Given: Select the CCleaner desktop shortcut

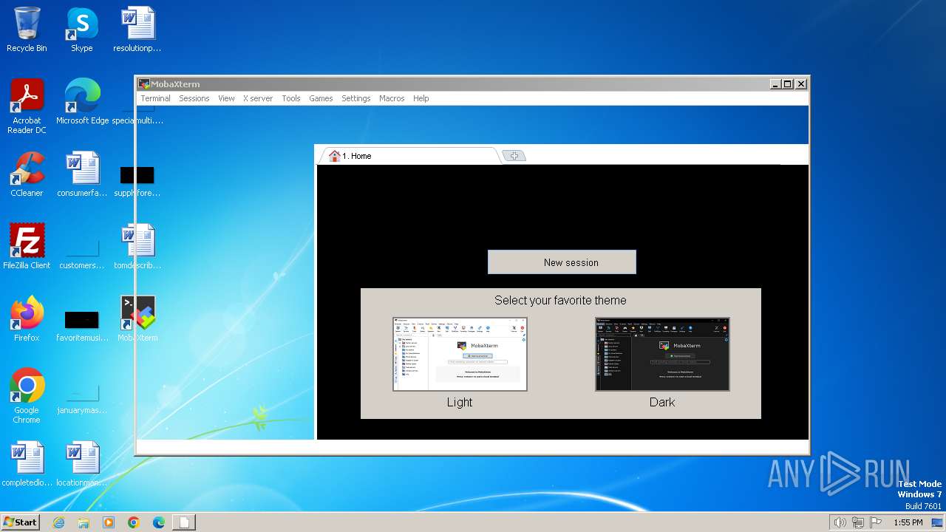Looking at the screenshot, I should 27,174.
